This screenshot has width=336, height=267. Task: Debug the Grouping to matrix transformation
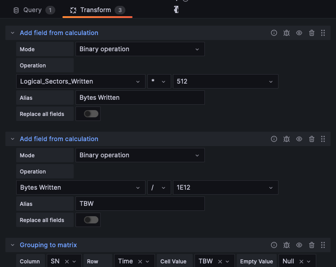pos(287,245)
